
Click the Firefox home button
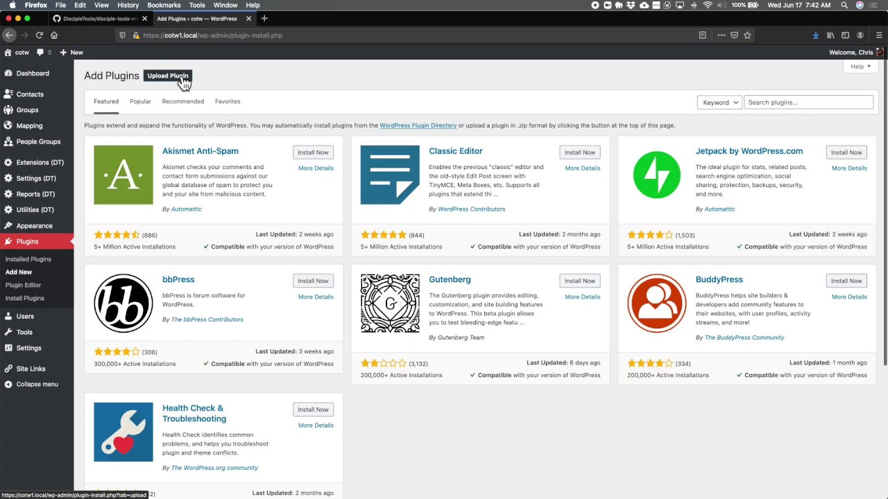coord(54,35)
